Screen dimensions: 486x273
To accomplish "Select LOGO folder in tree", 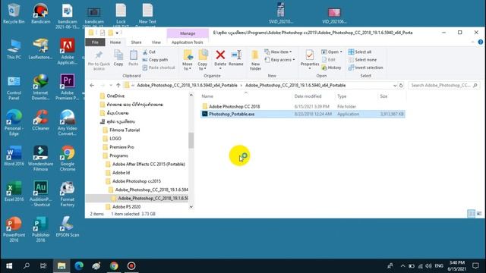I will pyautogui.click(x=115, y=139).
